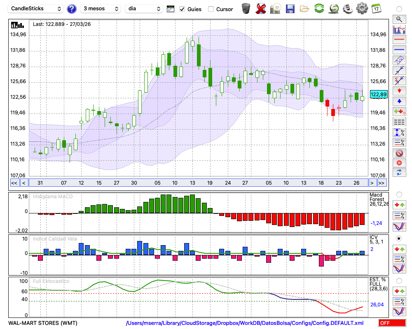Viewport: 412px width, 329px height.
Task: Click the red OFF button
Action: click(392, 323)
